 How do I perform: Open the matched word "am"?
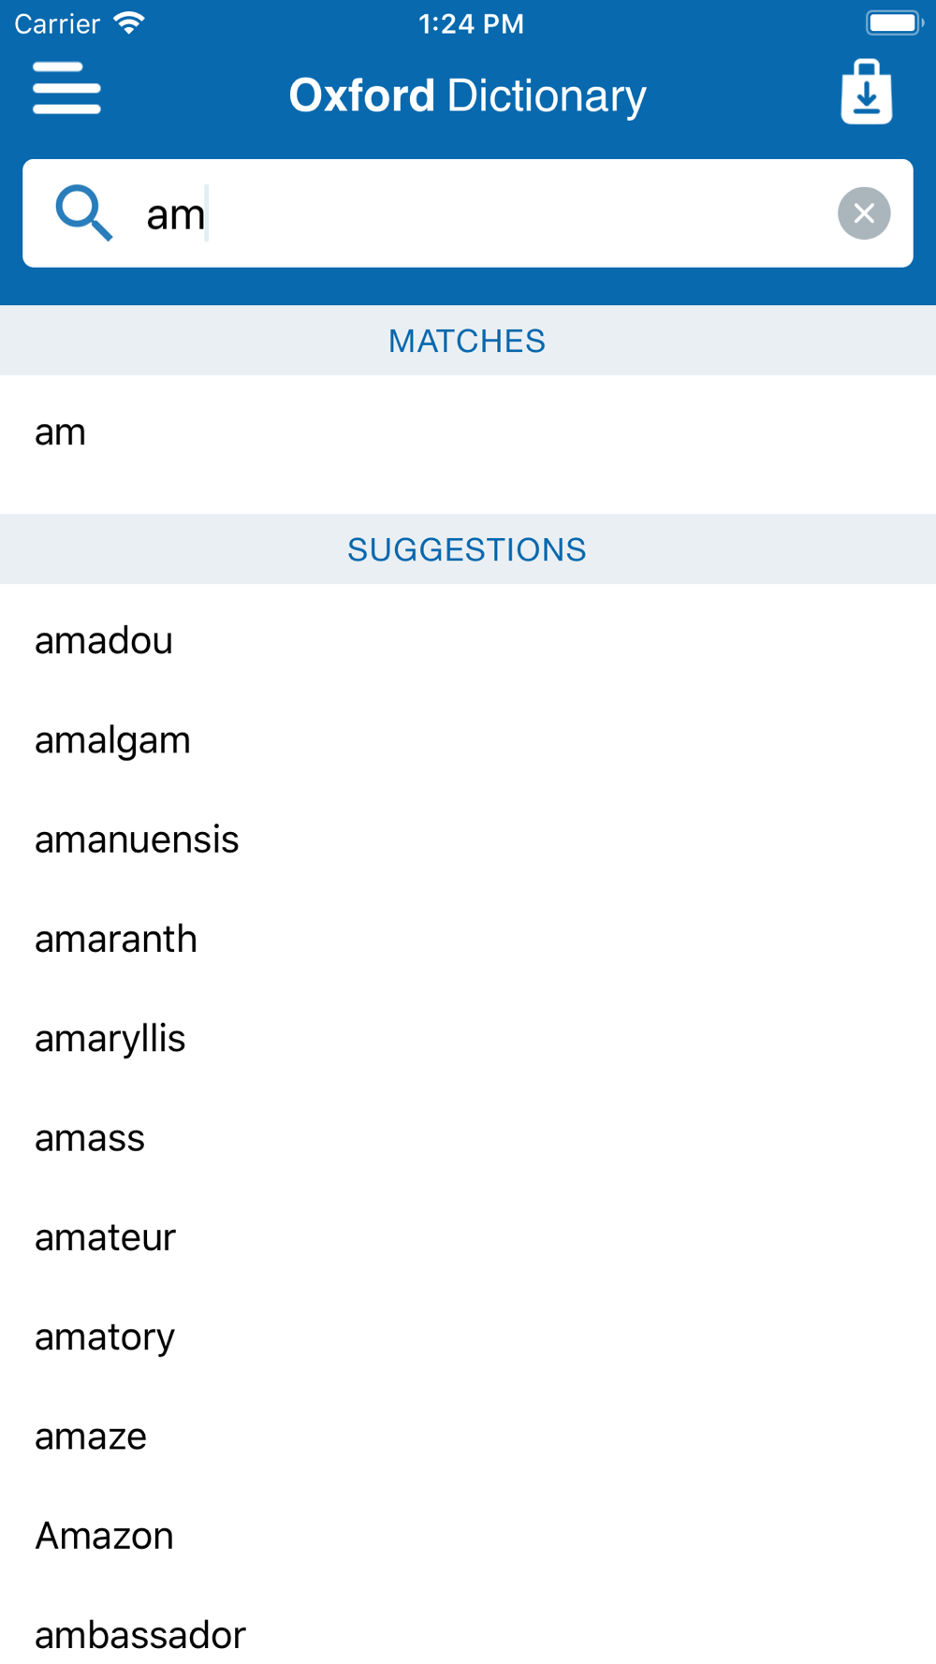click(x=61, y=432)
